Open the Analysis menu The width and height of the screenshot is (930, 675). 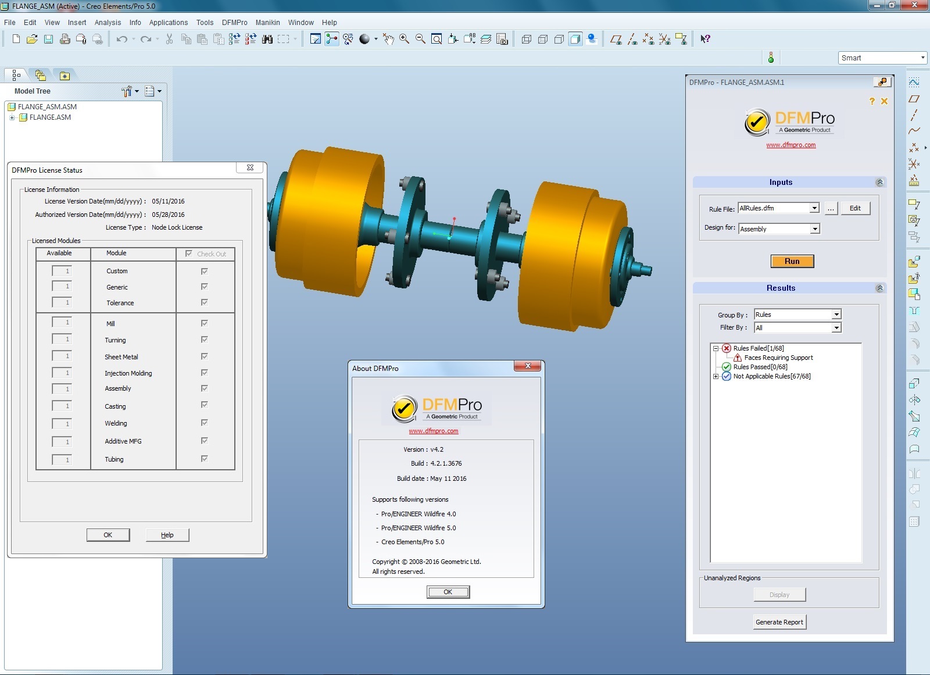(108, 23)
